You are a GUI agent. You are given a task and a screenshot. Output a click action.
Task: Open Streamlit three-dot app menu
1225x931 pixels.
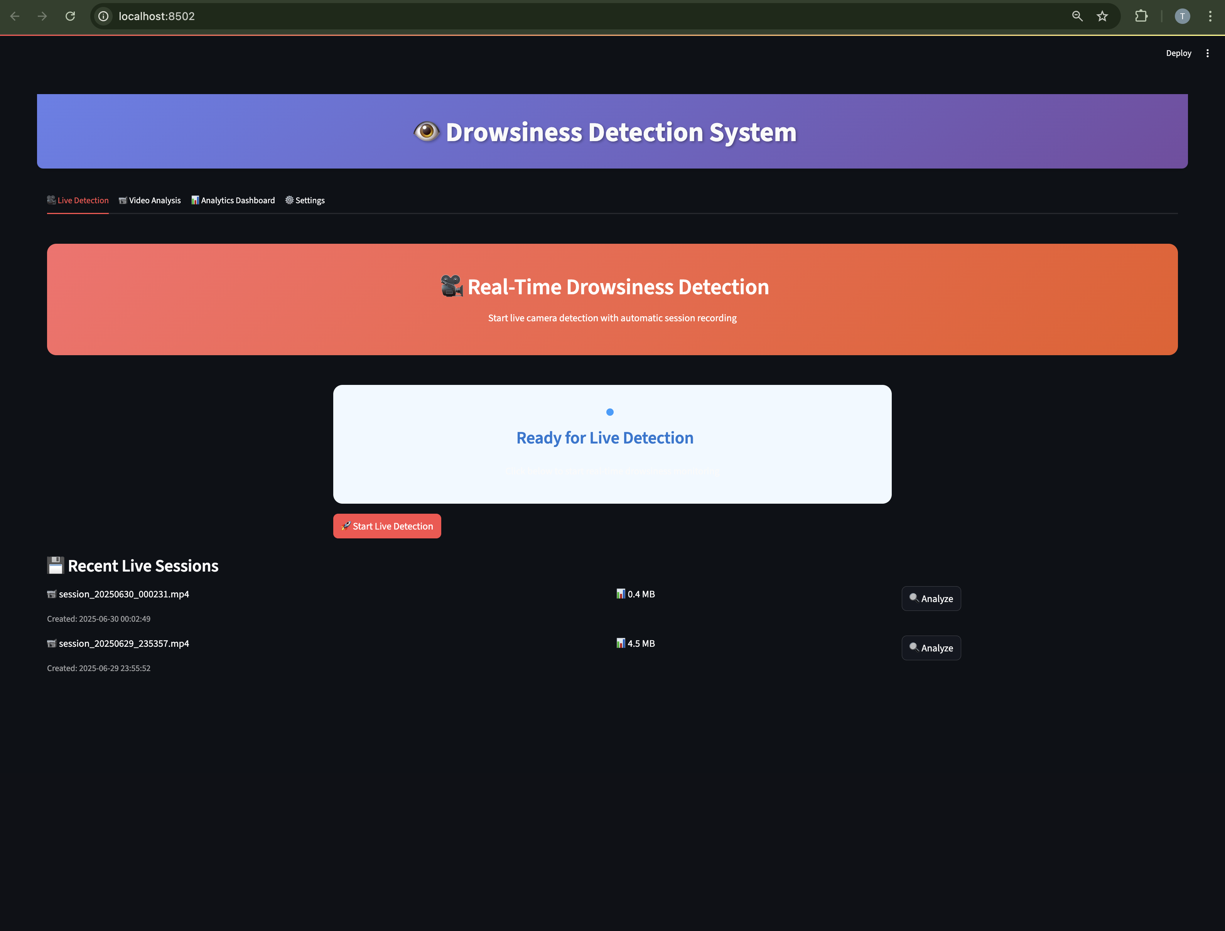1207,53
